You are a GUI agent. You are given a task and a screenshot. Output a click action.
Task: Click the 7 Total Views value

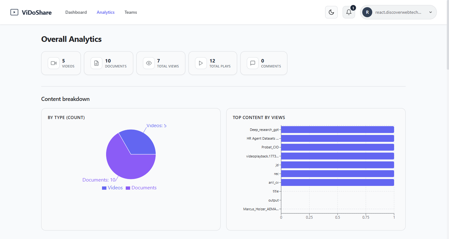click(159, 61)
